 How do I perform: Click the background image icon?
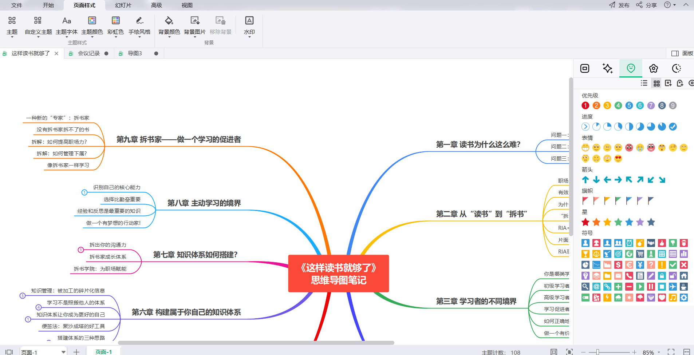pyautogui.click(x=194, y=21)
